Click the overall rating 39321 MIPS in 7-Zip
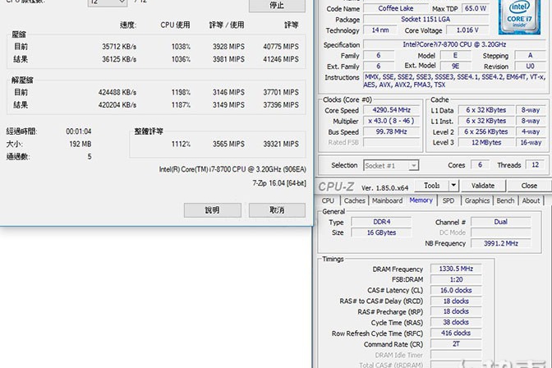Viewport: 552px width, 368px height. 281,144
